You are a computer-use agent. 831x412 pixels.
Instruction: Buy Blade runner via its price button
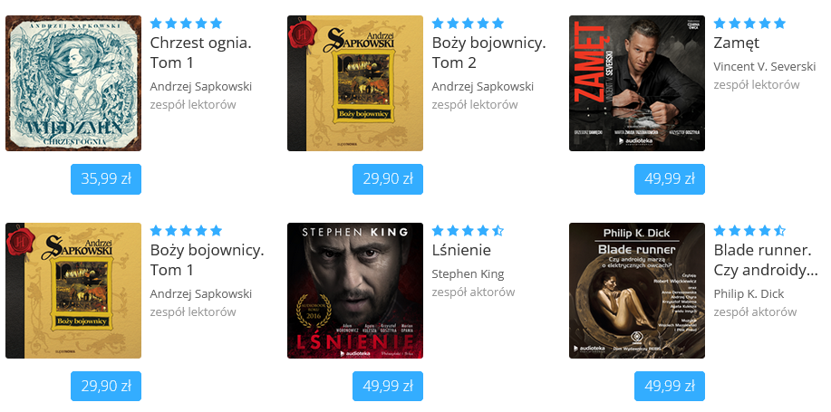tap(670, 386)
